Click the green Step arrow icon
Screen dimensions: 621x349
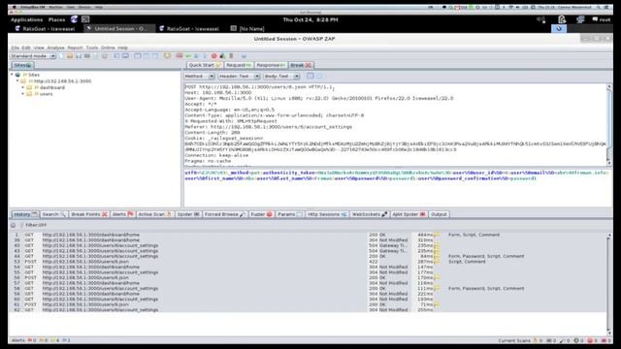[188, 56]
